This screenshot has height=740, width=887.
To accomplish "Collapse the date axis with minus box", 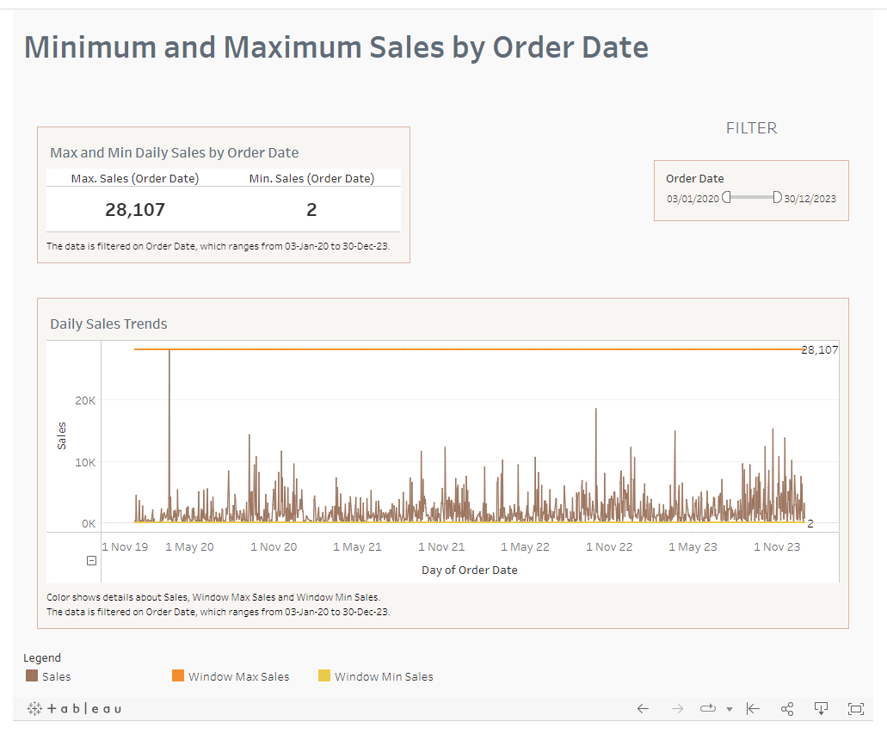I will click(x=89, y=560).
